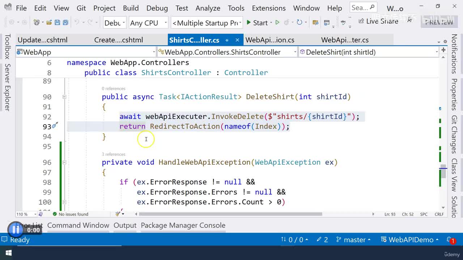This screenshot has height=260, width=463.
Task: Open the document tabs overflow arrow
Action: pos(439,42)
